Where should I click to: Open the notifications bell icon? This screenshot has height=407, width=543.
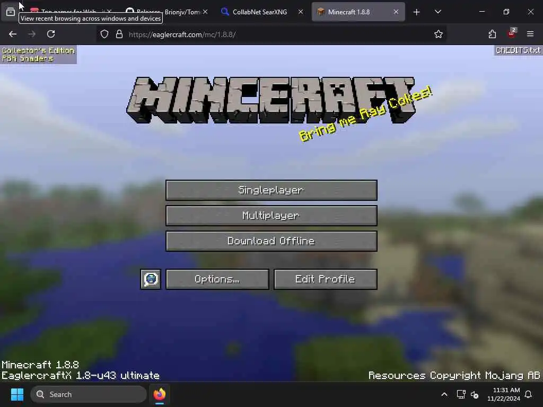pyautogui.click(x=529, y=394)
